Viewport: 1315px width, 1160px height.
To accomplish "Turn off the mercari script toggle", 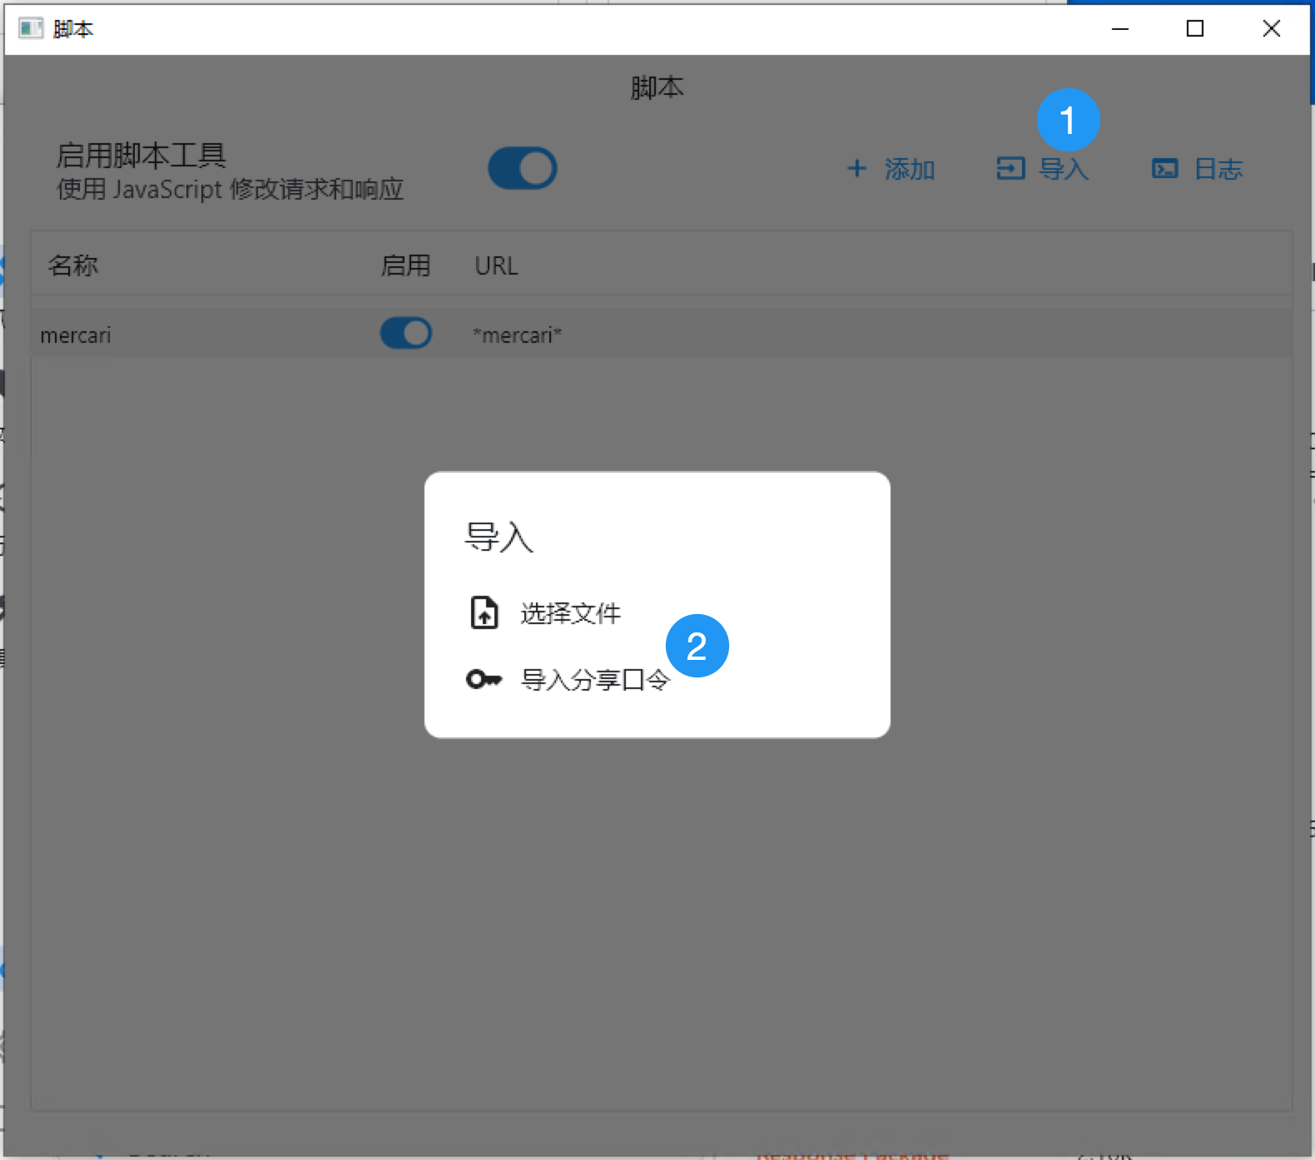I will [406, 334].
